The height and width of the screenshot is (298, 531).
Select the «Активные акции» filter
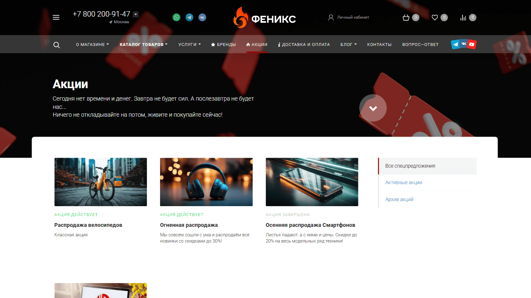(403, 183)
